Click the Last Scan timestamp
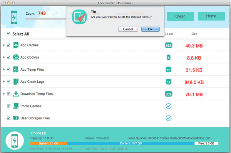 (59, 149)
